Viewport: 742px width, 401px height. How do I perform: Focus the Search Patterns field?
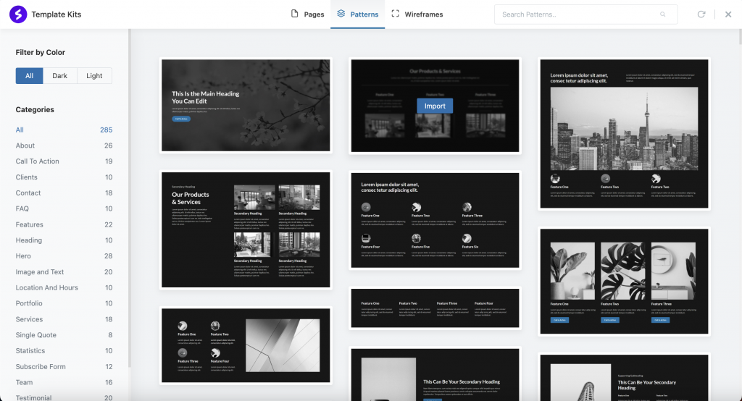(585, 14)
